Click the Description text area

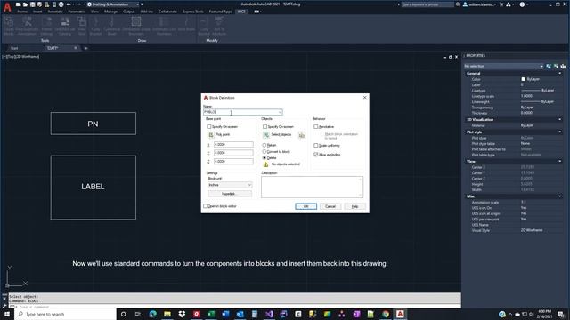[x=312, y=187]
